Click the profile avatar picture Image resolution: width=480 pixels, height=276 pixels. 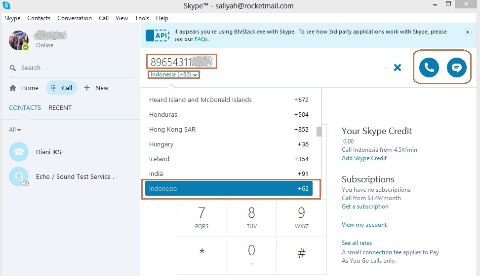[19, 40]
